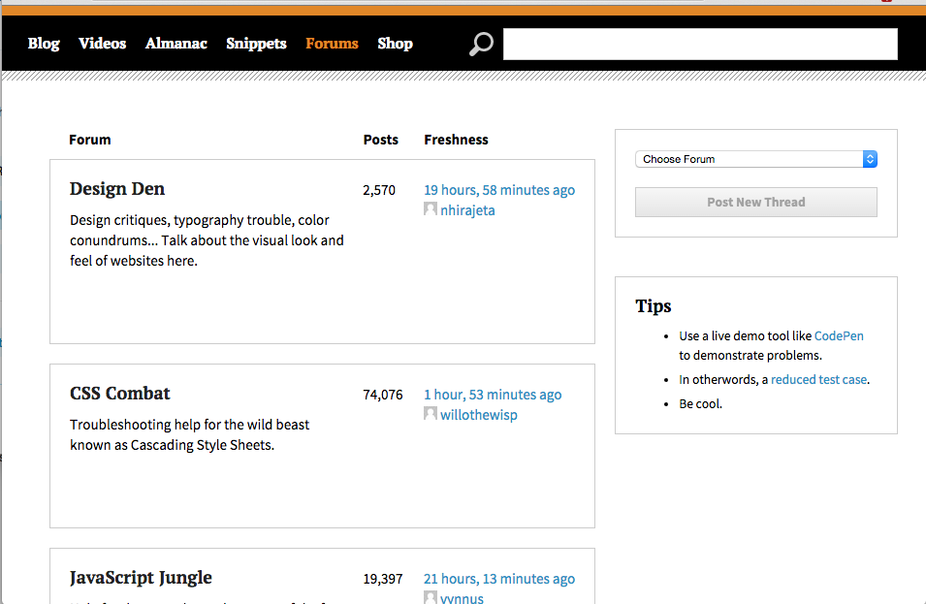Click the stepper arrows on Choose Forum selector
This screenshot has width=926, height=604.
pyautogui.click(x=870, y=158)
